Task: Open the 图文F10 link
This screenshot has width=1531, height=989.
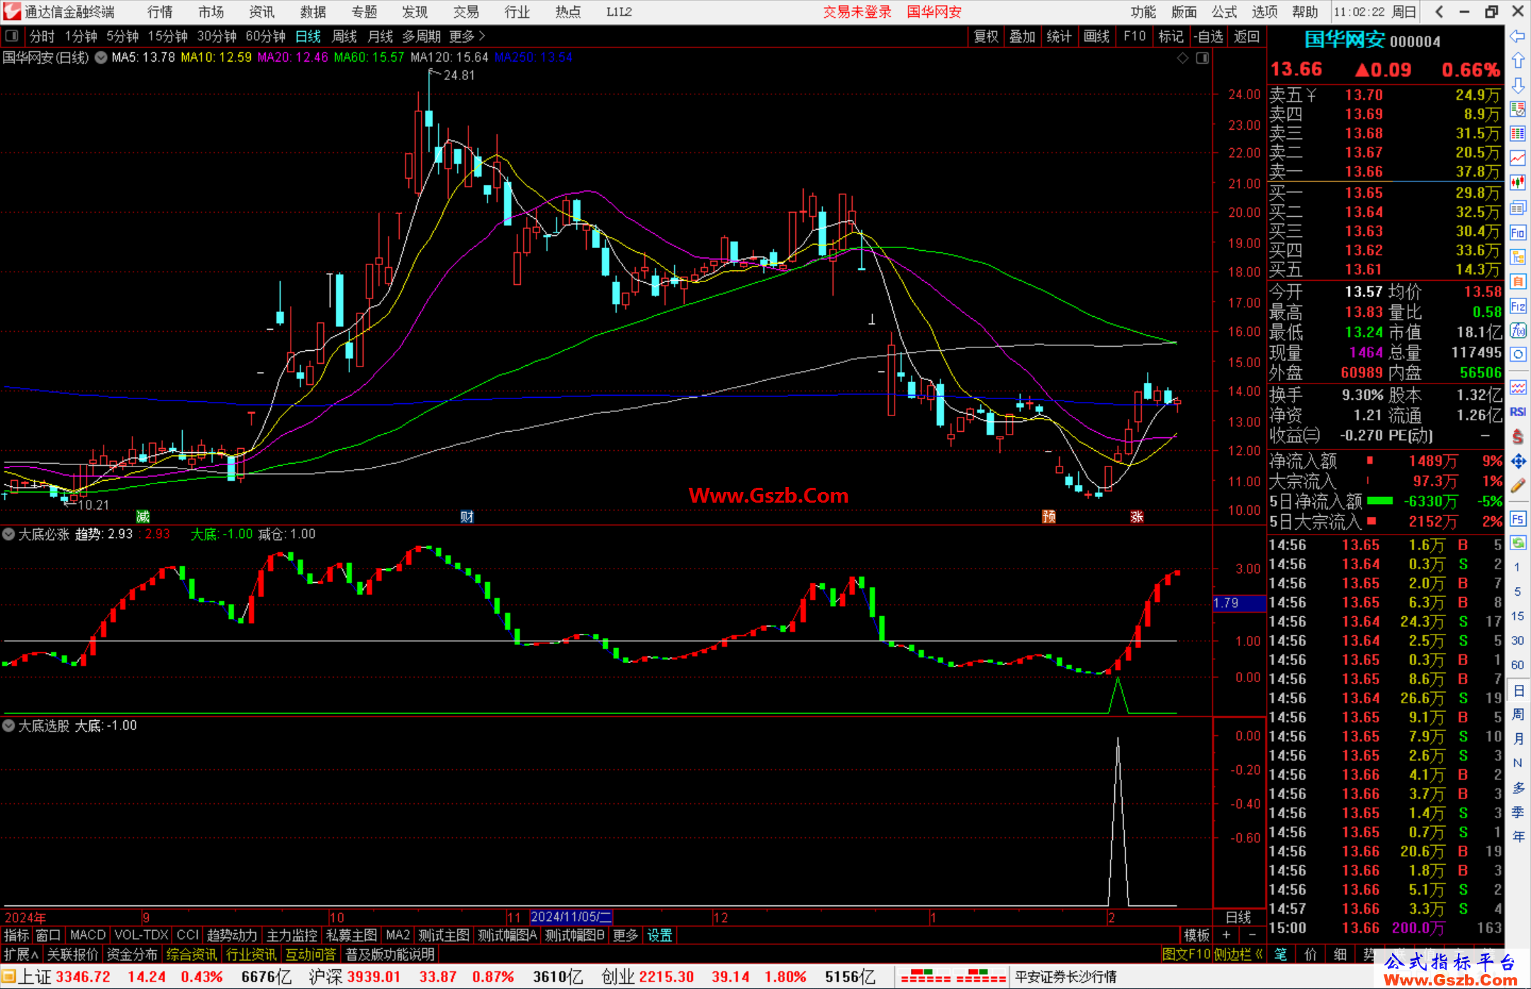Action: [1186, 954]
